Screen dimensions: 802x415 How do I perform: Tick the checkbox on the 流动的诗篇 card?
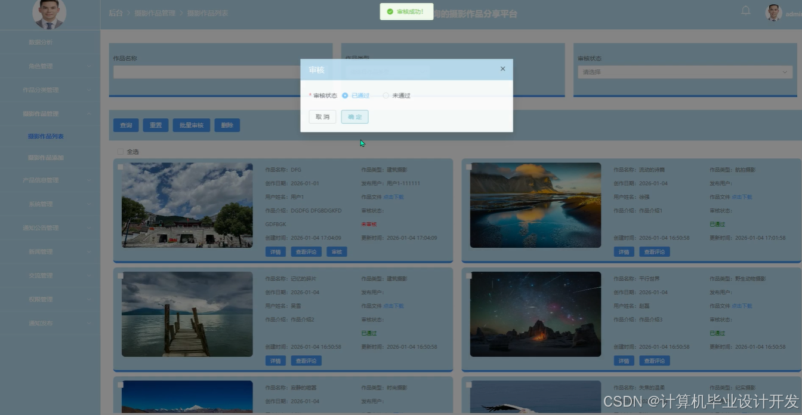(x=469, y=167)
